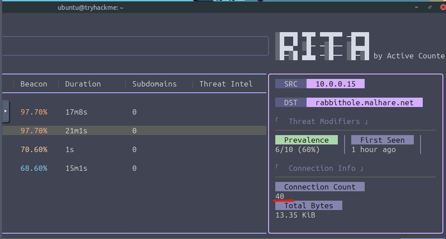446x239 pixels.
Task: Click the Duration column header
Action: (83, 84)
